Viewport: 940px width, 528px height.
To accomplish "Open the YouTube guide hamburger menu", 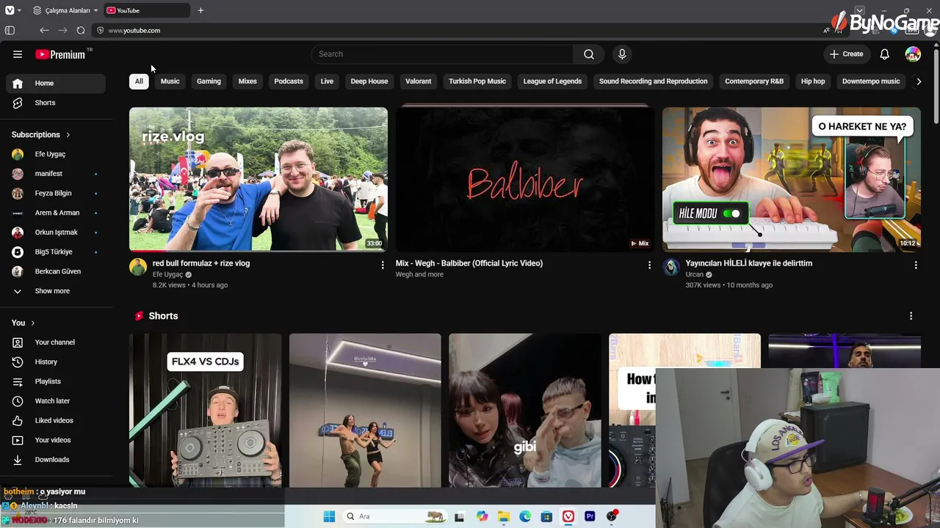I will pos(18,54).
